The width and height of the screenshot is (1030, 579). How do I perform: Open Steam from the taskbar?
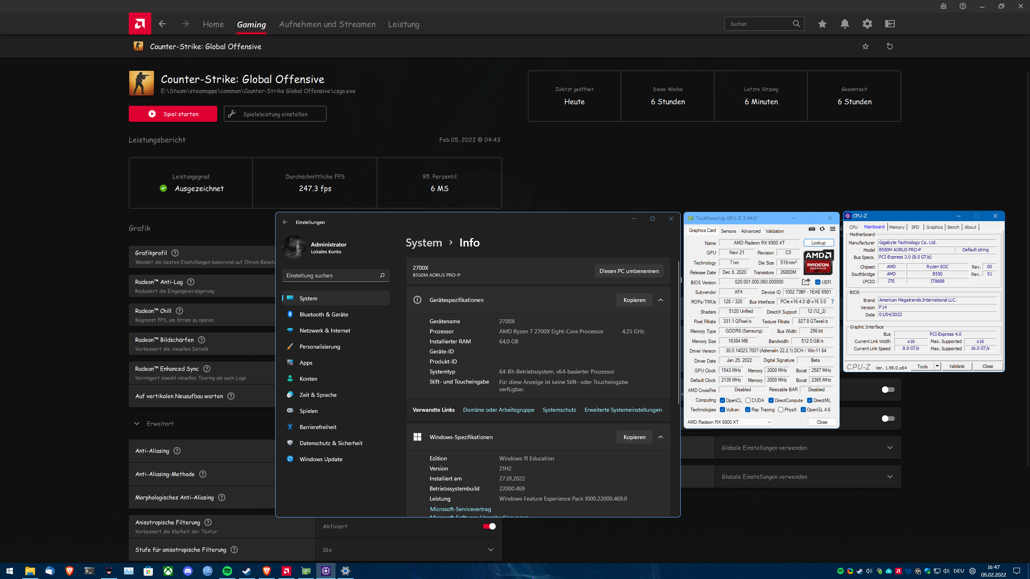click(x=247, y=571)
